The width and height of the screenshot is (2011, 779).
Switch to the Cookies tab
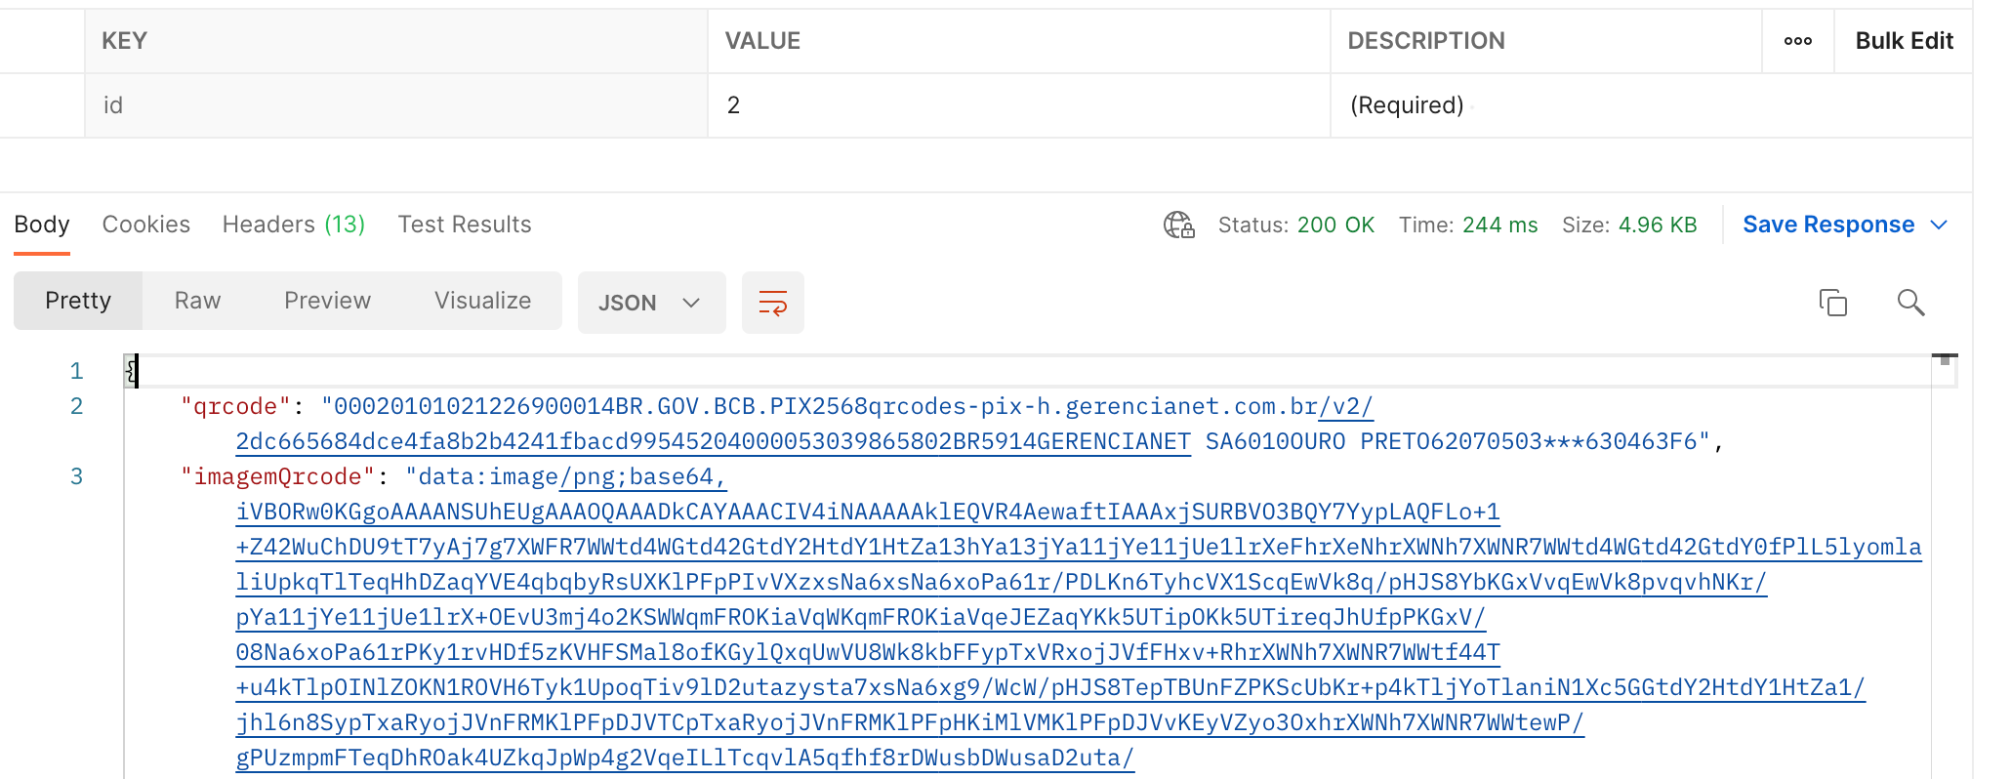point(146,225)
